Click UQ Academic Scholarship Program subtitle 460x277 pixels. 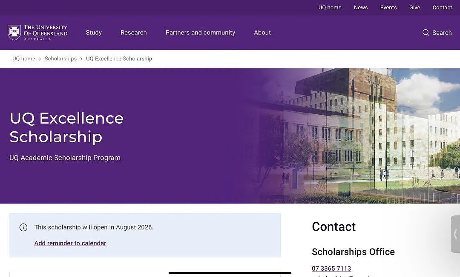pyautogui.click(x=65, y=158)
